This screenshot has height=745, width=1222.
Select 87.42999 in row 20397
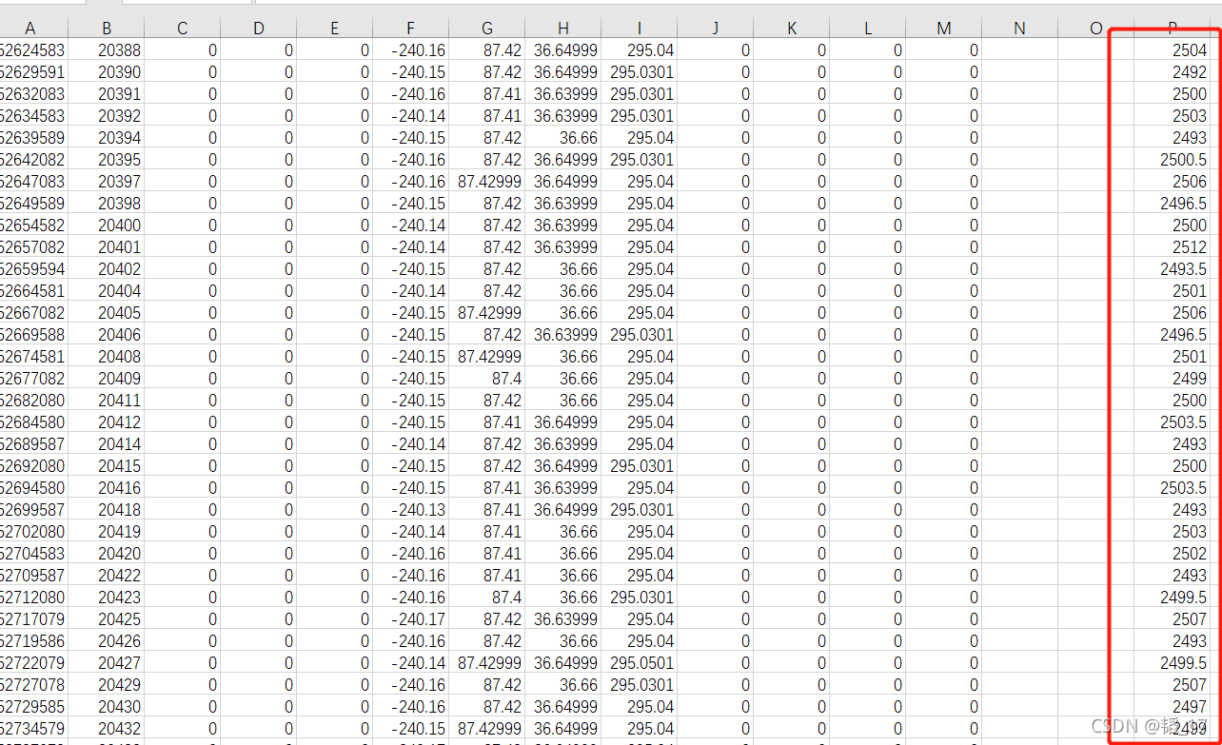point(486,181)
